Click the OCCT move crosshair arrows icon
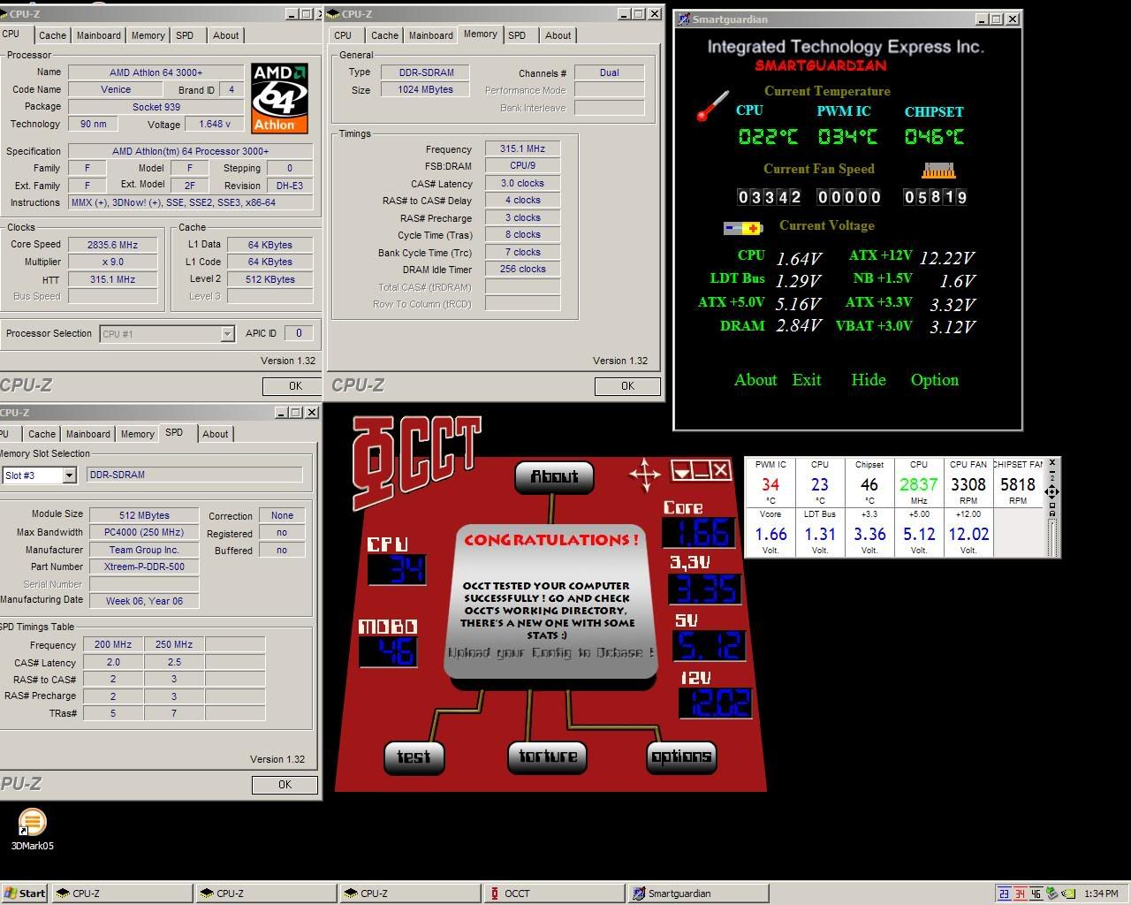 coord(645,474)
